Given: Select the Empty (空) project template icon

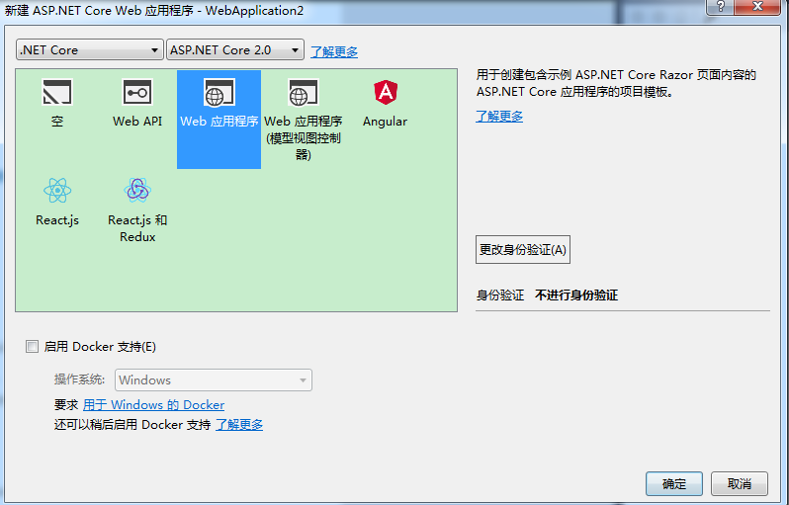Looking at the screenshot, I should (57, 92).
